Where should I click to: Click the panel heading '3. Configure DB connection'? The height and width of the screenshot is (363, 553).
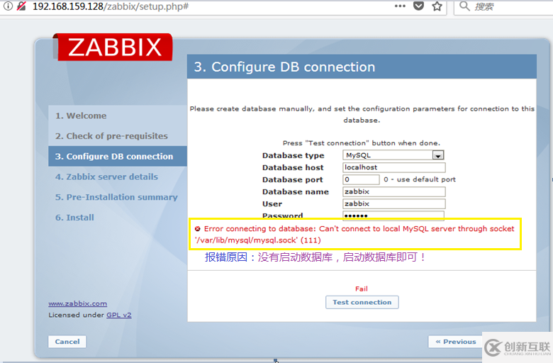pyautogui.click(x=284, y=67)
